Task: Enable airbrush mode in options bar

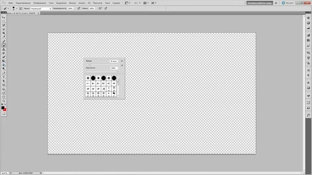Action: pos(100,9)
